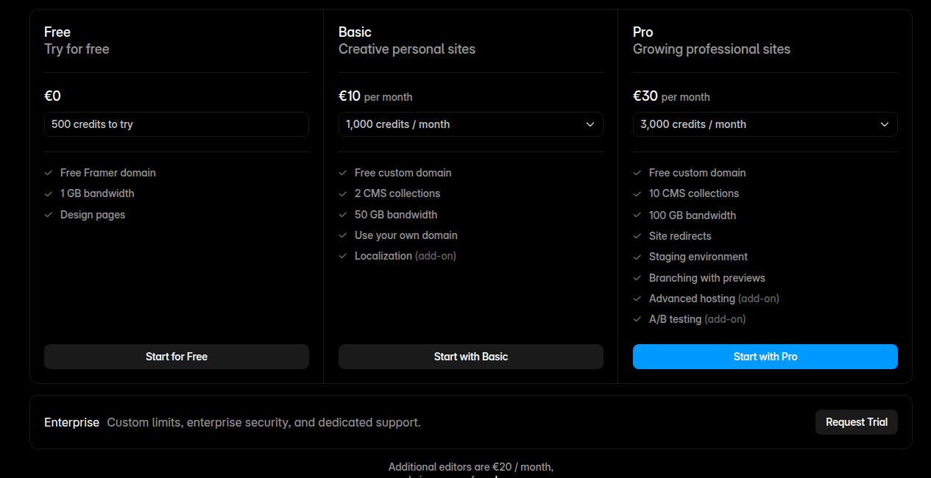The height and width of the screenshot is (478, 931).
Task: Click chevron arrow in Basic credits selector
Action: (x=590, y=124)
